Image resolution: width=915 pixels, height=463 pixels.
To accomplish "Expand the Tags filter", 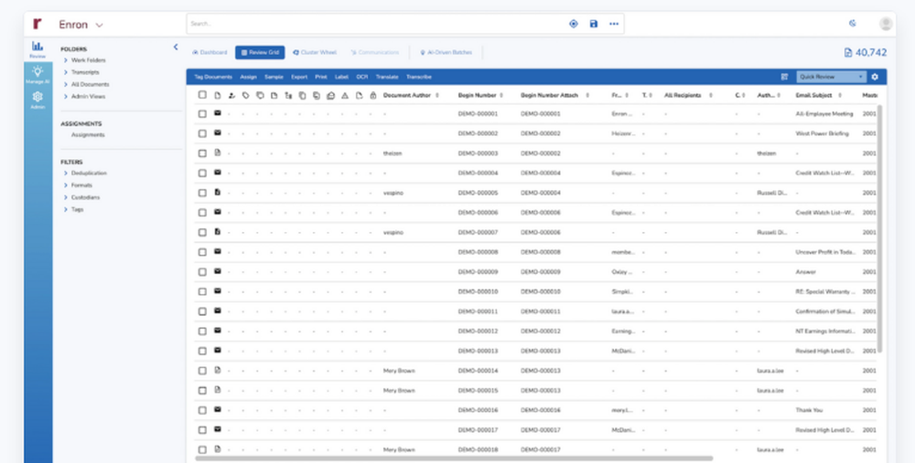I will [x=65, y=210].
